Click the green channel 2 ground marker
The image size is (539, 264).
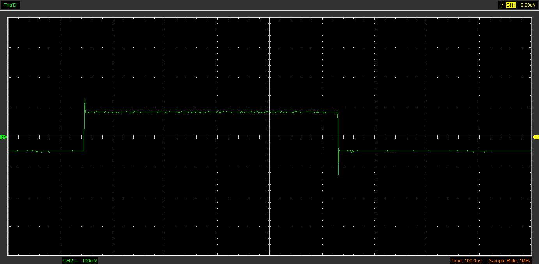click(x=4, y=137)
